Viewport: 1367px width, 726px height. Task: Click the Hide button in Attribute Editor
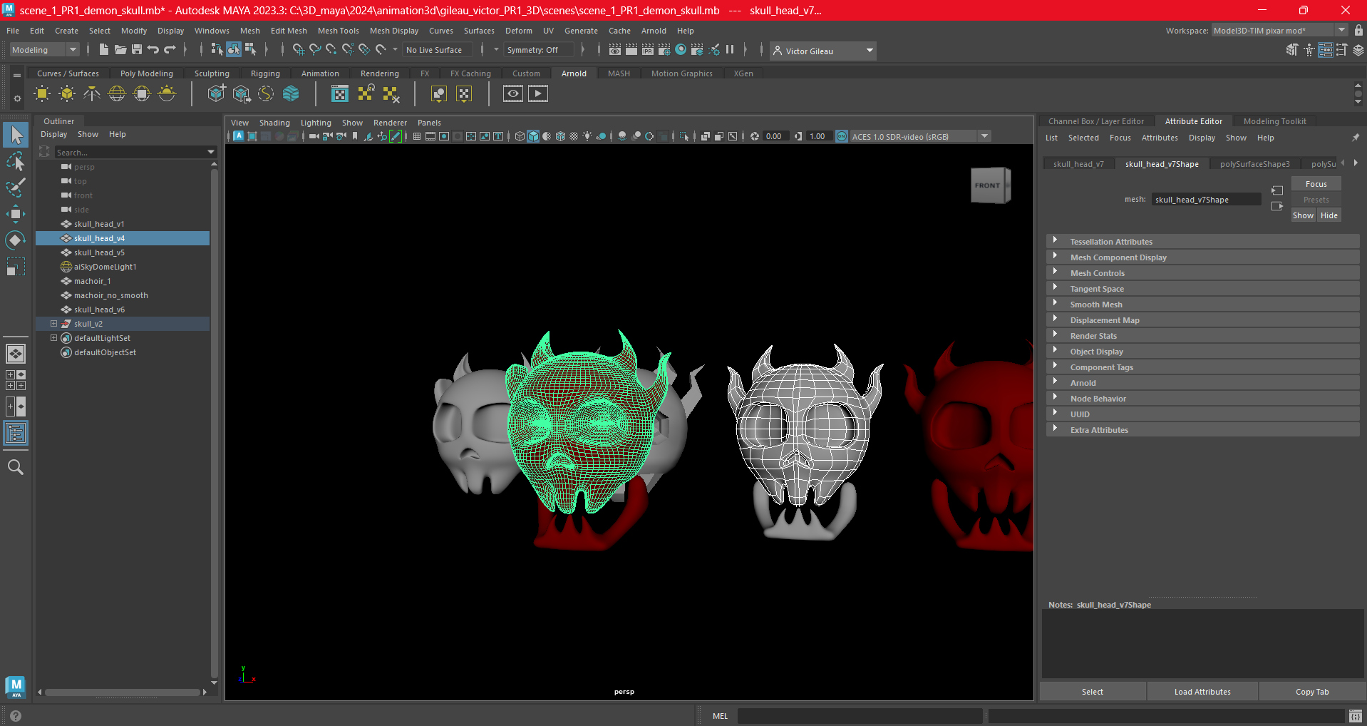1329,215
